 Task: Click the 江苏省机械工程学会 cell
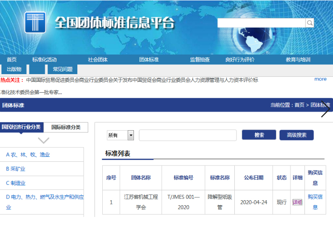pos(141,202)
